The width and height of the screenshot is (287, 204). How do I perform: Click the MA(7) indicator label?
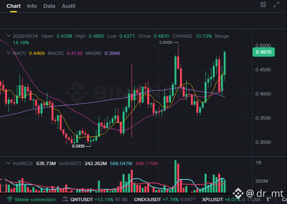(19, 53)
